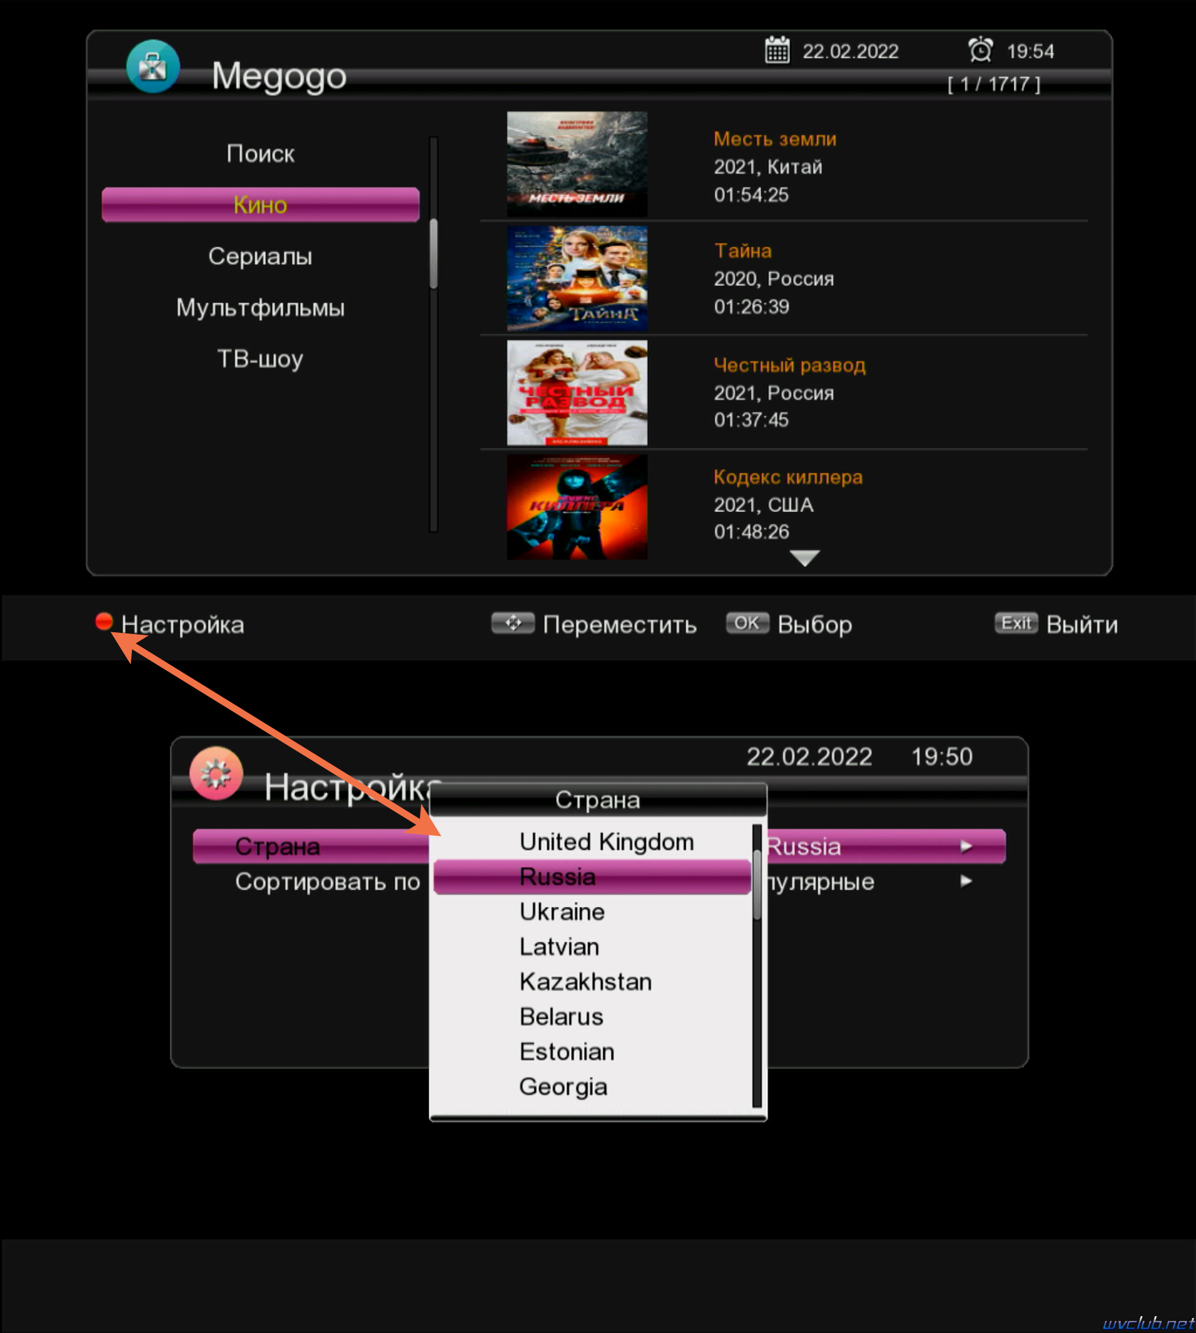This screenshot has height=1333, width=1196.
Task: Open the Тайна movie poster thumbnail
Action: point(577,278)
